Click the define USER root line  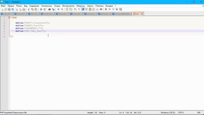(29, 26)
